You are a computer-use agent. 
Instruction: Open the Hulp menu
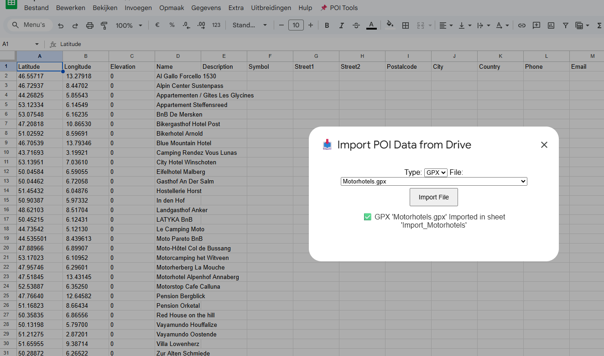point(305,8)
